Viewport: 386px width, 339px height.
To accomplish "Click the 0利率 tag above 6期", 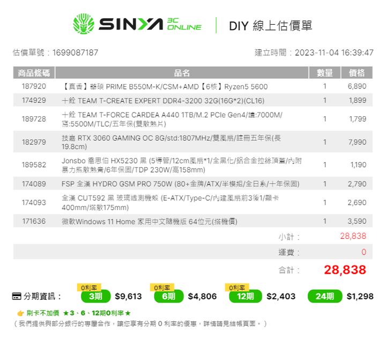I will 162,288.
